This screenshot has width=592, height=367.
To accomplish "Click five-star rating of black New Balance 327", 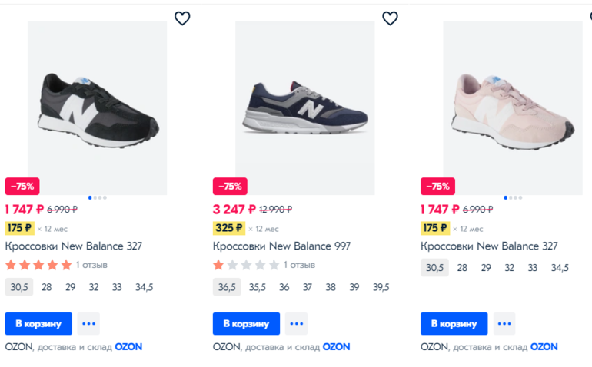I will click(x=38, y=265).
